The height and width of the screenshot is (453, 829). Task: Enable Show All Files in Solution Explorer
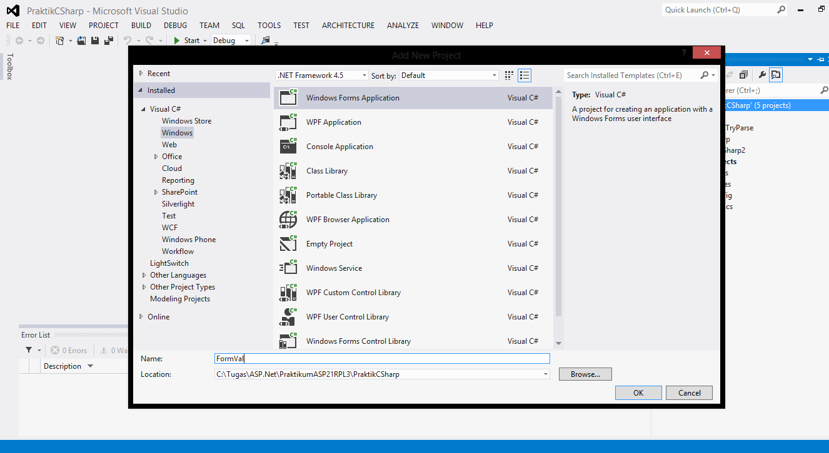(776, 74)
